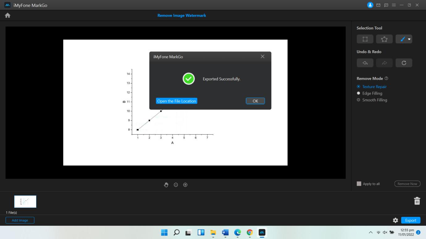Click the MarkGo app taskbar icon
Screen dimensions: 426x239
[x=262, y=233]
